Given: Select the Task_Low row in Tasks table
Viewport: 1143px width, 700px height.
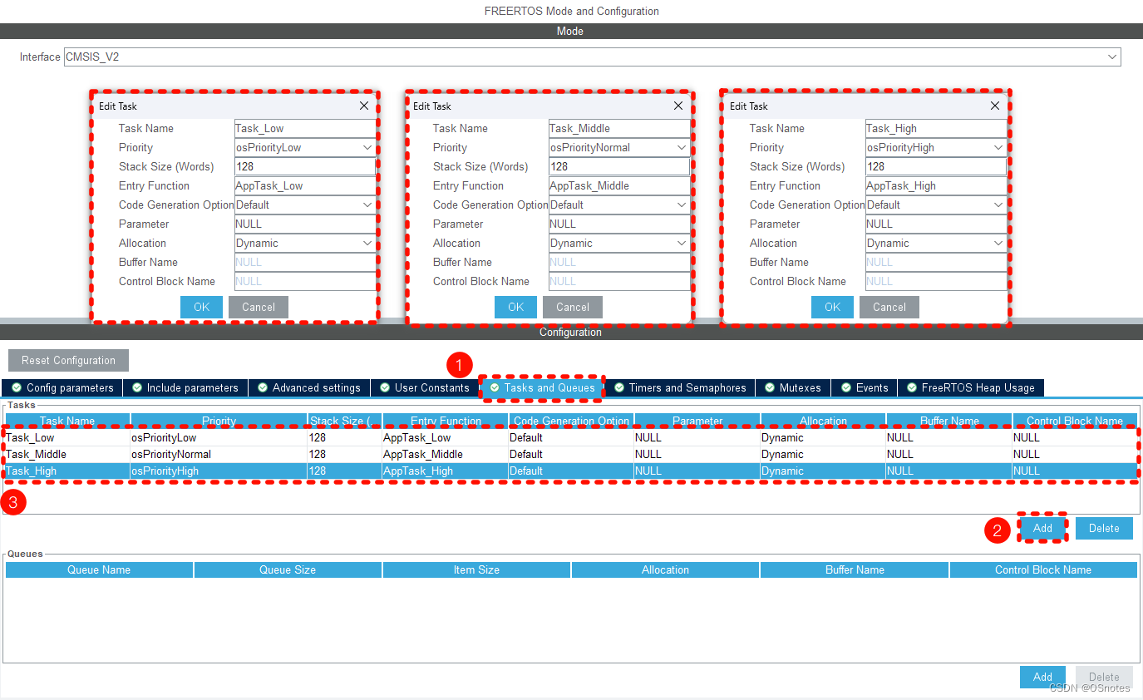Looking at the screenshot, I should pos(571,437).
